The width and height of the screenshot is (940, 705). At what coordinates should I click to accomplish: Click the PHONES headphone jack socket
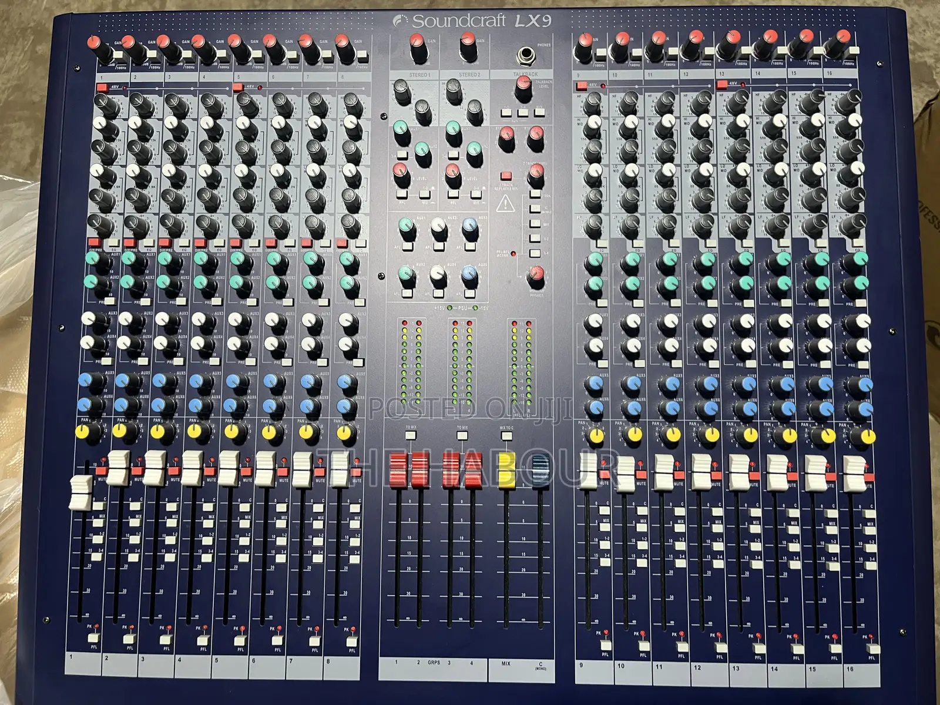click(x=525, y=56)
